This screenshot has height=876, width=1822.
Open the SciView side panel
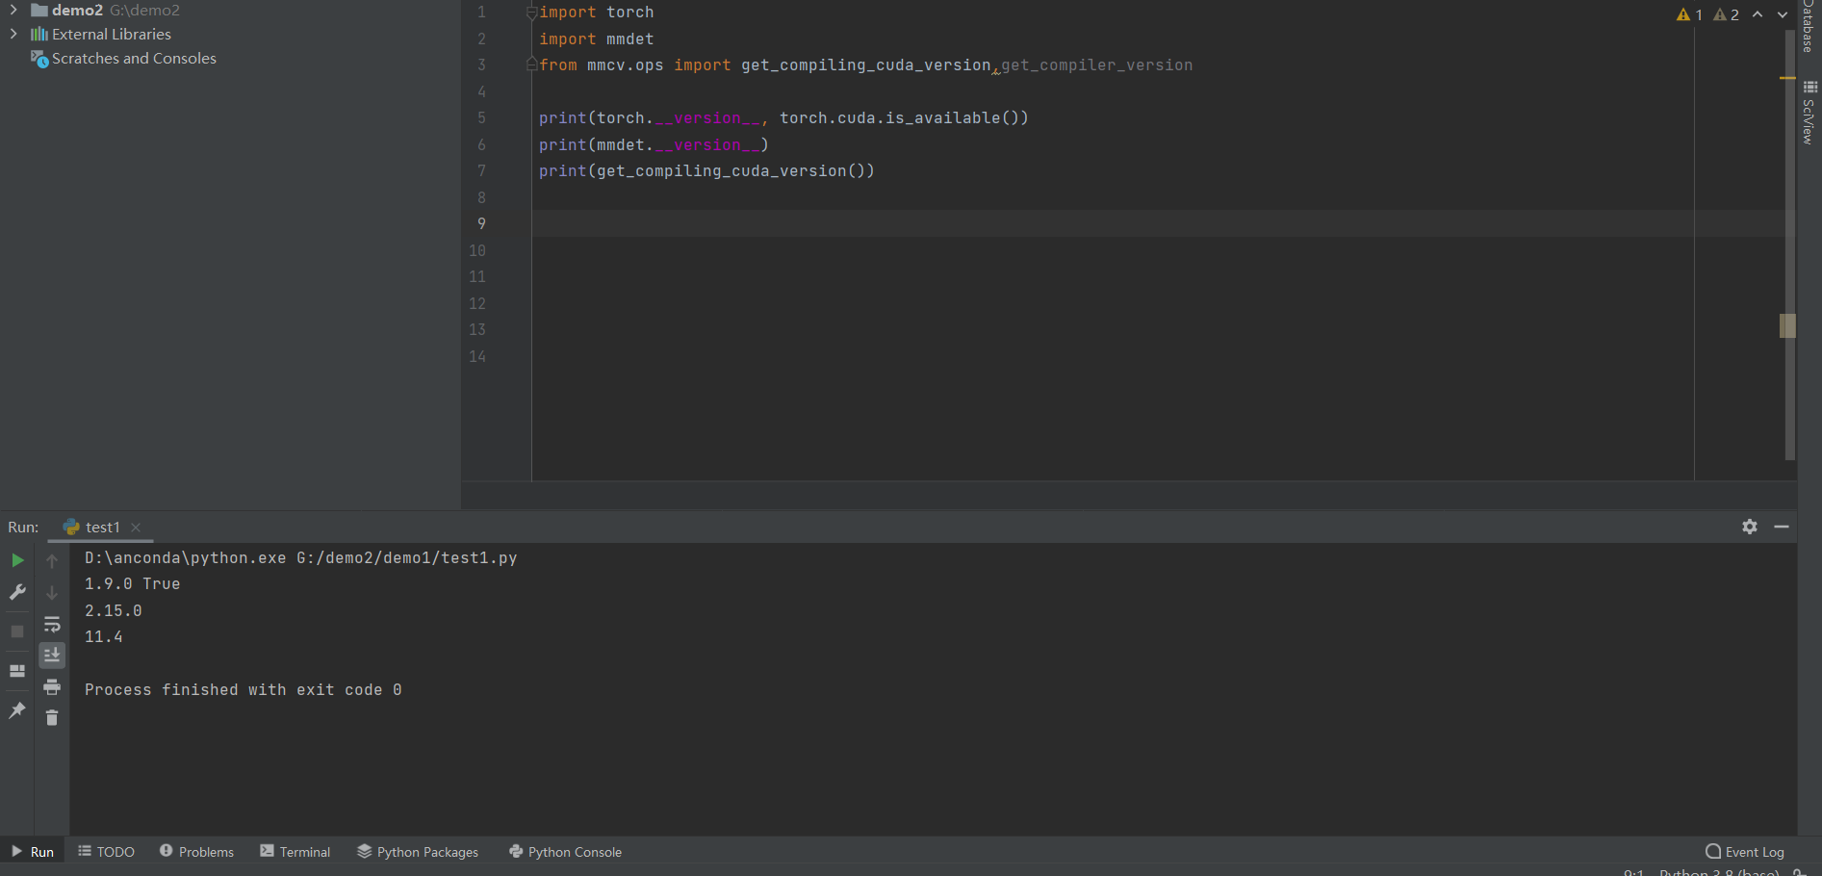click(1809, 113)
